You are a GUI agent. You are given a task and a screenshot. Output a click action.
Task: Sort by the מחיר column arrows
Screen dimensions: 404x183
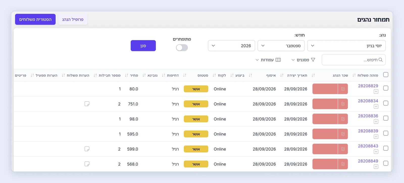pyautogui.click(x=127, y=75)
